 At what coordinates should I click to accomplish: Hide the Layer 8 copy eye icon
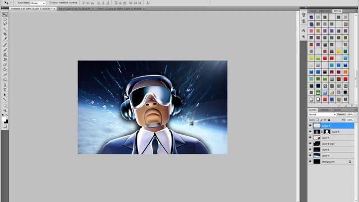pos(310,144)
